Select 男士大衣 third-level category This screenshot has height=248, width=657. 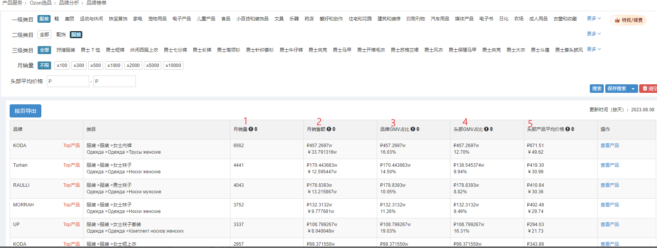click(x=516, y=50)
